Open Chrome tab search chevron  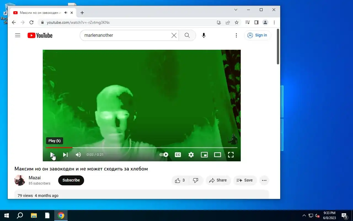(x=236, y=10)
